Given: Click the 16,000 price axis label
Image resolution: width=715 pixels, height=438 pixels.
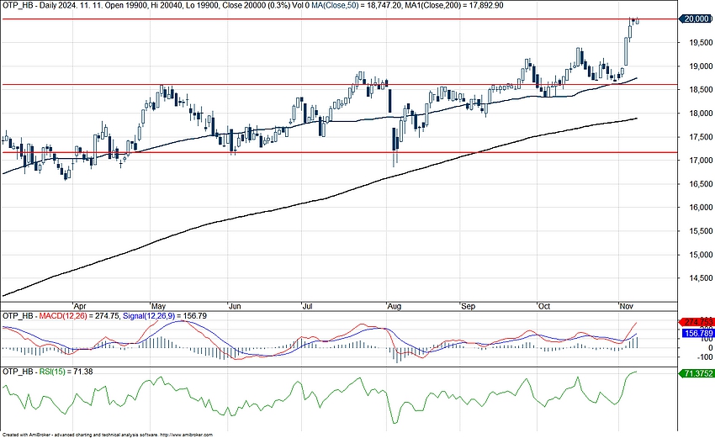Looking at the screenshot, I should tap(702, 208).
